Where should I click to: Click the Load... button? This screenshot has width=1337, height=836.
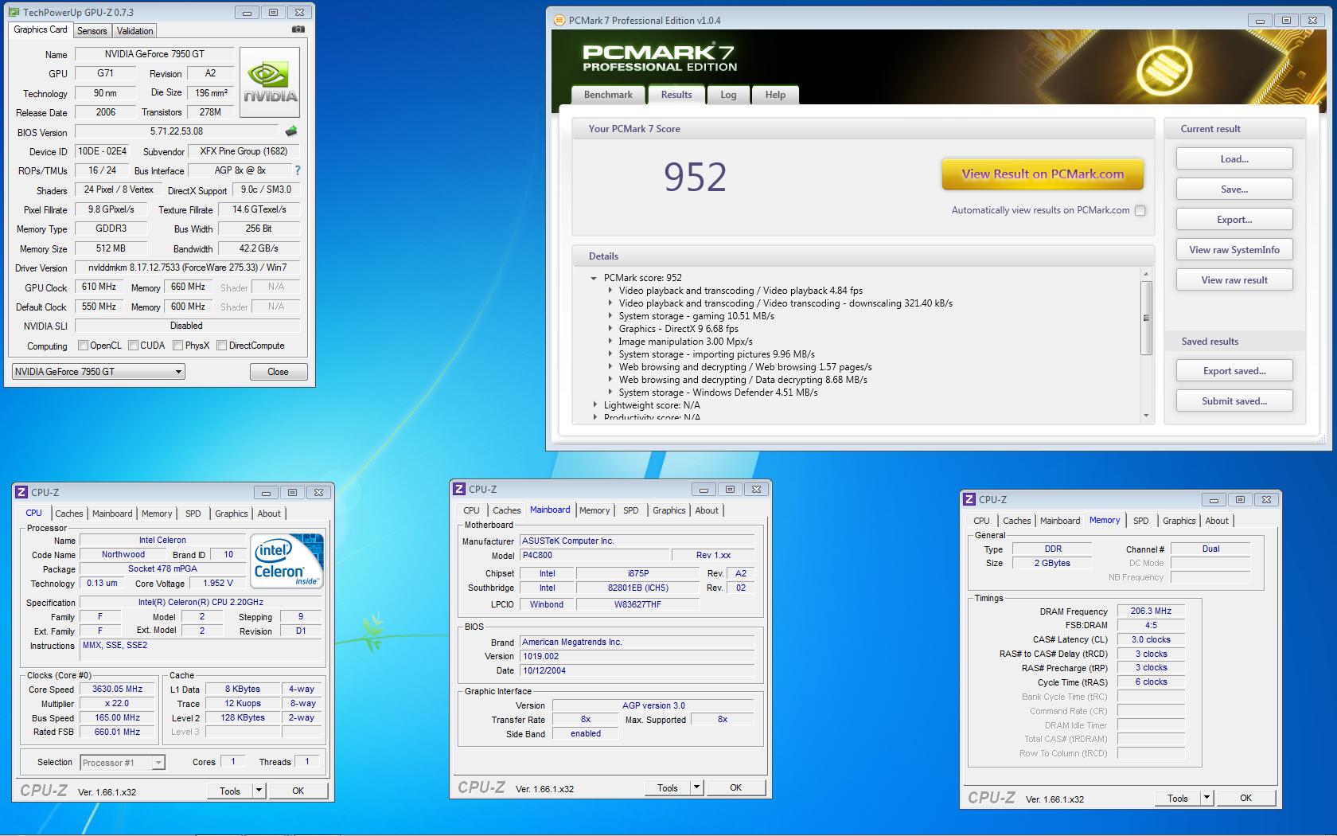[x=1234, y=159]
